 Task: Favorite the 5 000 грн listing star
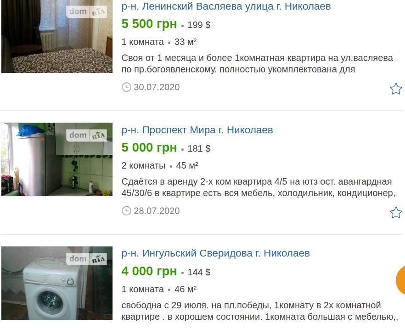(x=396, y=212)
